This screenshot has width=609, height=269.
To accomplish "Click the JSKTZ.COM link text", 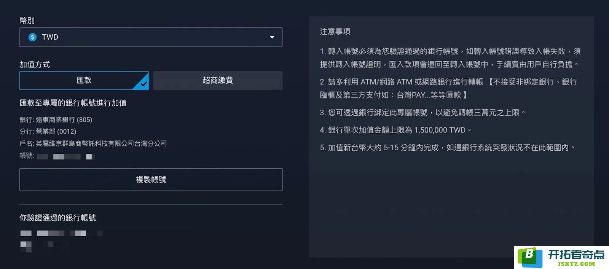I will pos(576,264).
